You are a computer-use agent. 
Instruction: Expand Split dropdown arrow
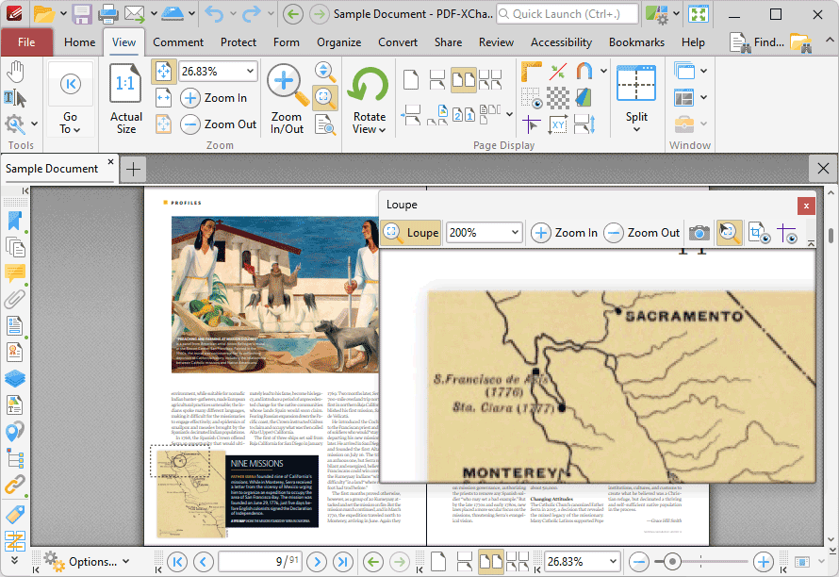pos(636,129)
